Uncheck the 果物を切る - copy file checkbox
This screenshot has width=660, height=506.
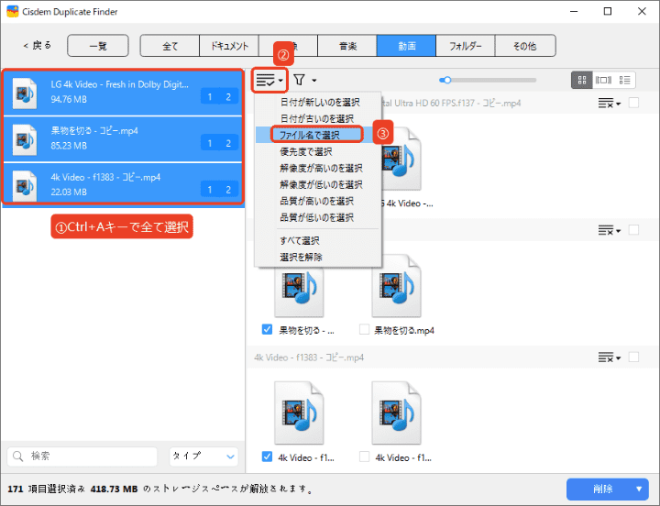click(x=267, y=329)
